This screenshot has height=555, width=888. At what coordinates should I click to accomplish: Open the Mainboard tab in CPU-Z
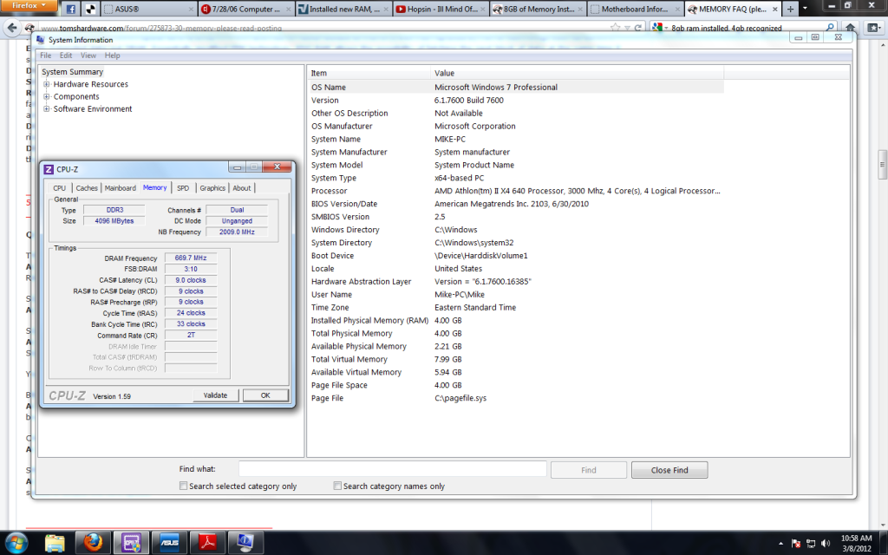[120, 188]
